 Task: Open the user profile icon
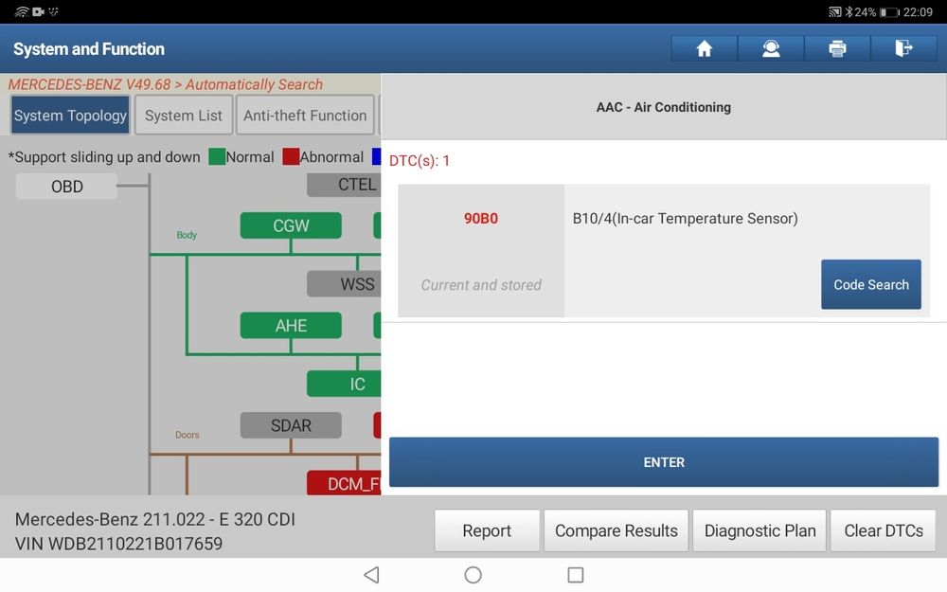[771, 48]
